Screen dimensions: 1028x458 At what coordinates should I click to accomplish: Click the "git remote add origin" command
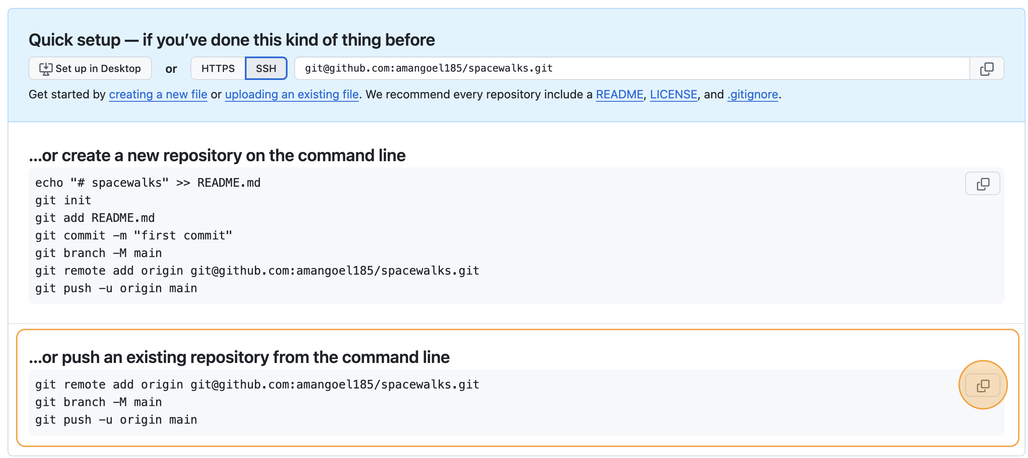[257, 270]
